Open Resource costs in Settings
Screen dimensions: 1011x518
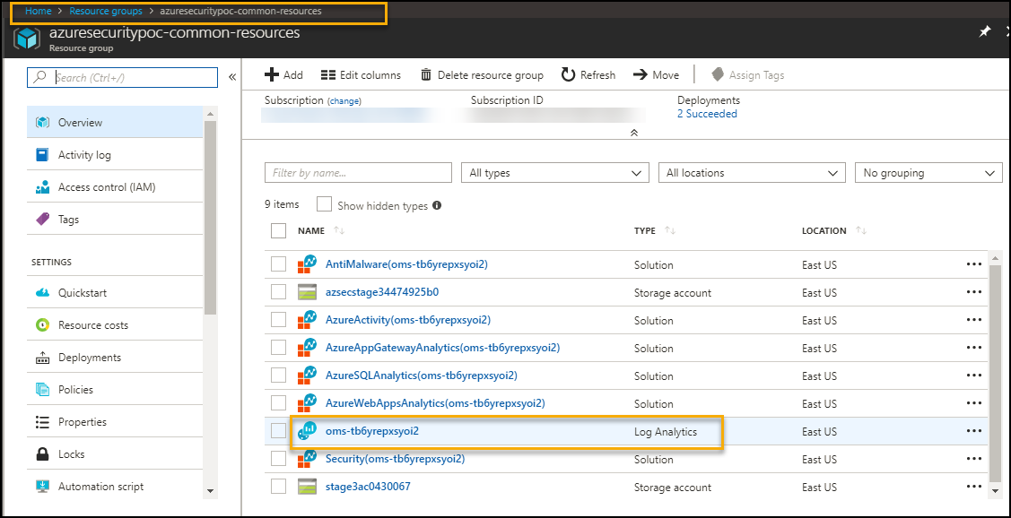116,325
